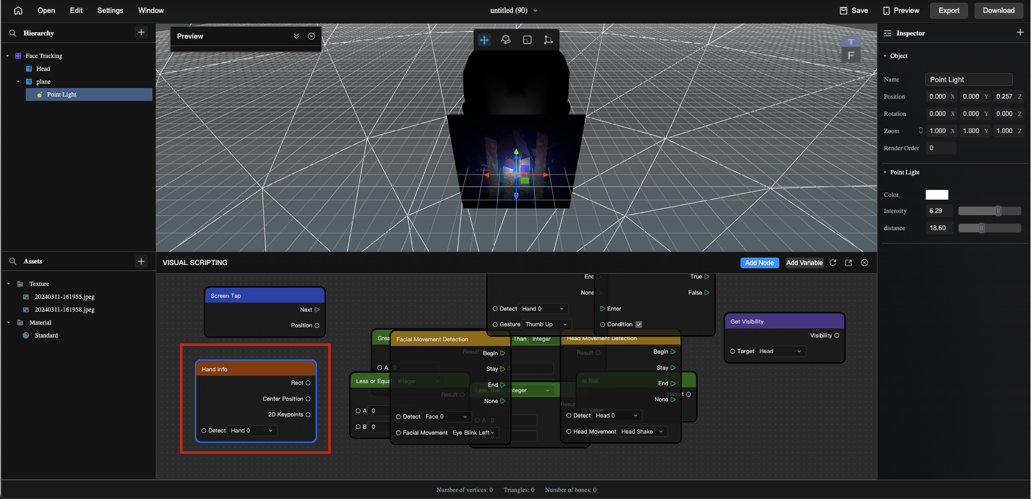The height and width of the screenshot is (499, 1031).
Task: Select the view orientation cube
Action: tap(851, 50)
